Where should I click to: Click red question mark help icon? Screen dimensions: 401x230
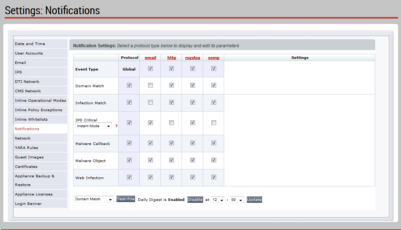point(116,126)
